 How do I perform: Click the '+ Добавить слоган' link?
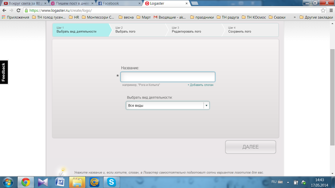(201, 85)
